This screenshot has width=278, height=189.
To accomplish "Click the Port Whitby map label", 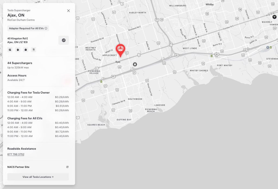I will [x=225, y=65].
